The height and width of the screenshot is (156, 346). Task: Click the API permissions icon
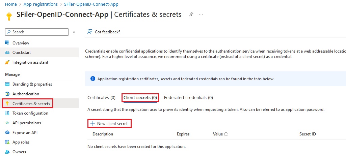click(7, 123)
